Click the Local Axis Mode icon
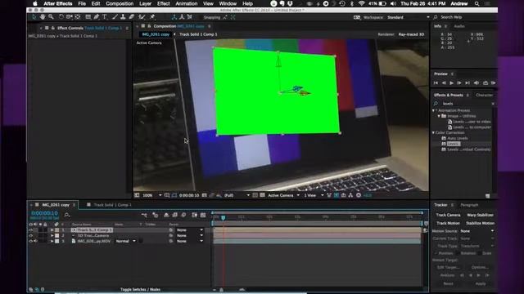Screen dimensions: 524x294 tap(174, 17)
